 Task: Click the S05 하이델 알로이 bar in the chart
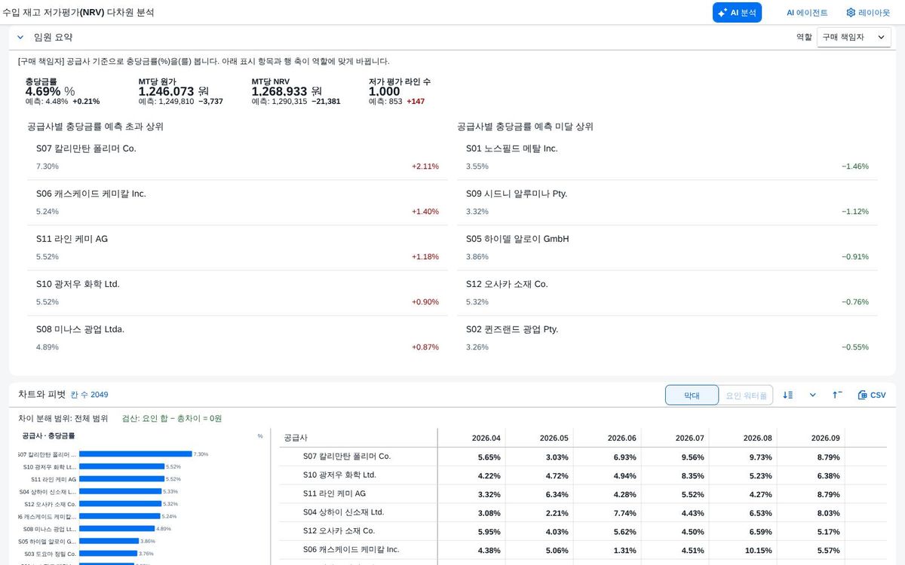pyautogui.click(x=109, y=541)
